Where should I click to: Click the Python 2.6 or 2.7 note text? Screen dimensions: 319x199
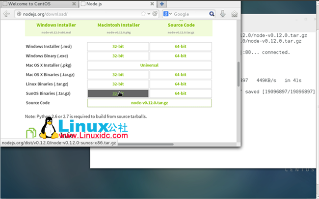[x=86, y=116]
